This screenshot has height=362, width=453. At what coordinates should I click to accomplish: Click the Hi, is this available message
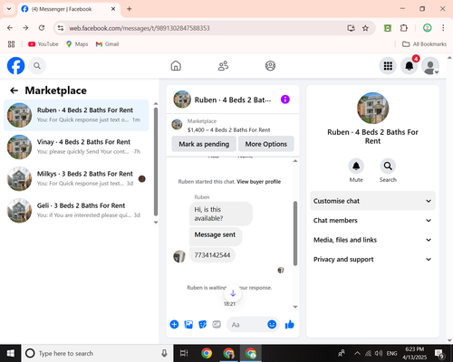[x=221, y=214]
